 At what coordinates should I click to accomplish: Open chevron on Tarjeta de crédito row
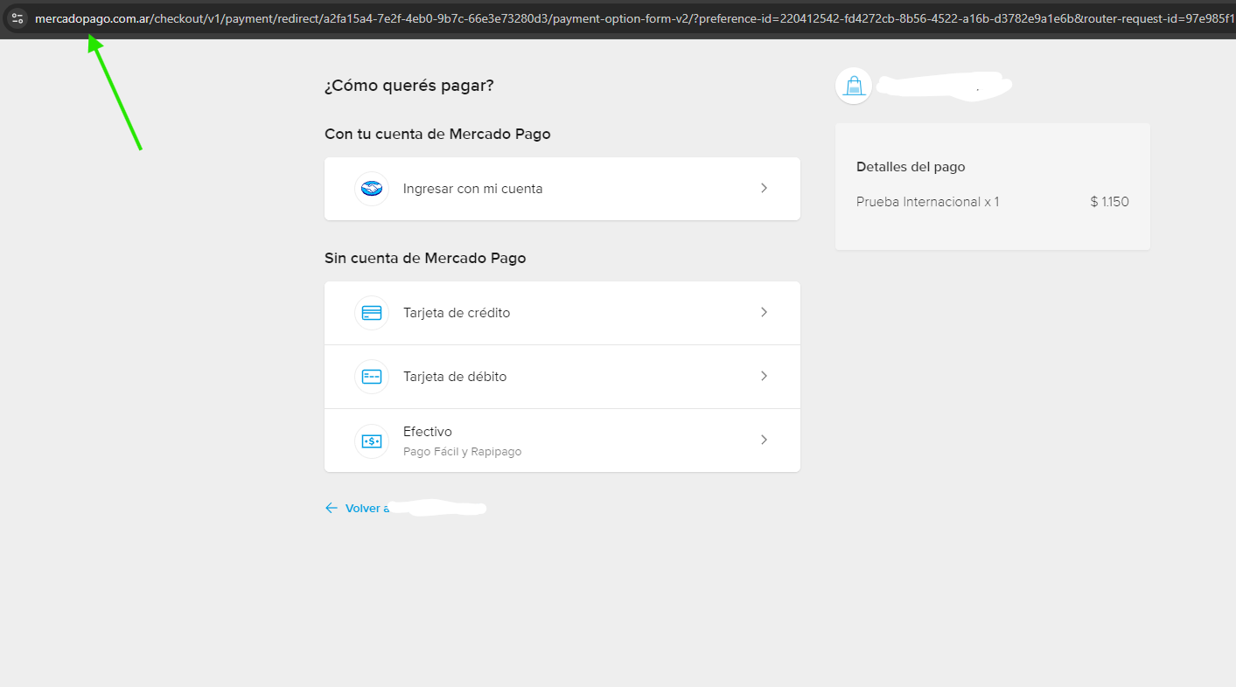pos(764,312)
